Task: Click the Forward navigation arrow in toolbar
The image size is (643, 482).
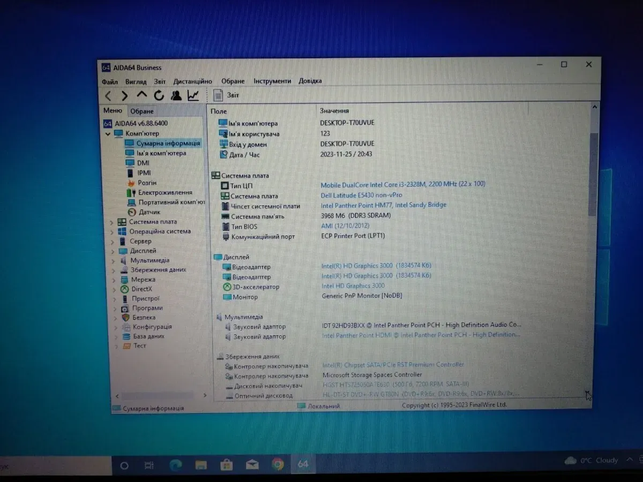Action: [x=124, y=96]
